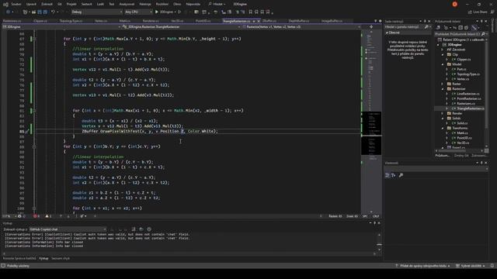The image size is (497, 279).
Task: Expand the Raster folder in Solution Explorer
Action: coord(443,84)
